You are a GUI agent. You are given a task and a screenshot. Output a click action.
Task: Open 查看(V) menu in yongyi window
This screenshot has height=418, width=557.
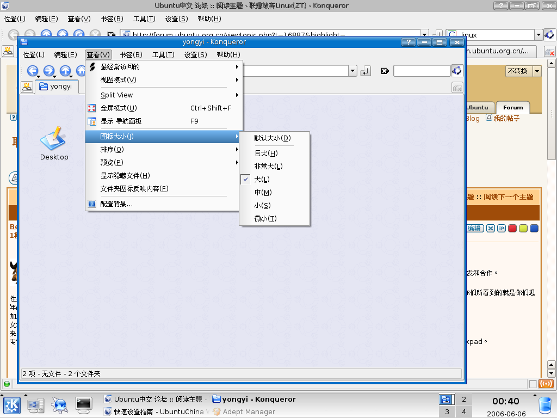[98, 55]
